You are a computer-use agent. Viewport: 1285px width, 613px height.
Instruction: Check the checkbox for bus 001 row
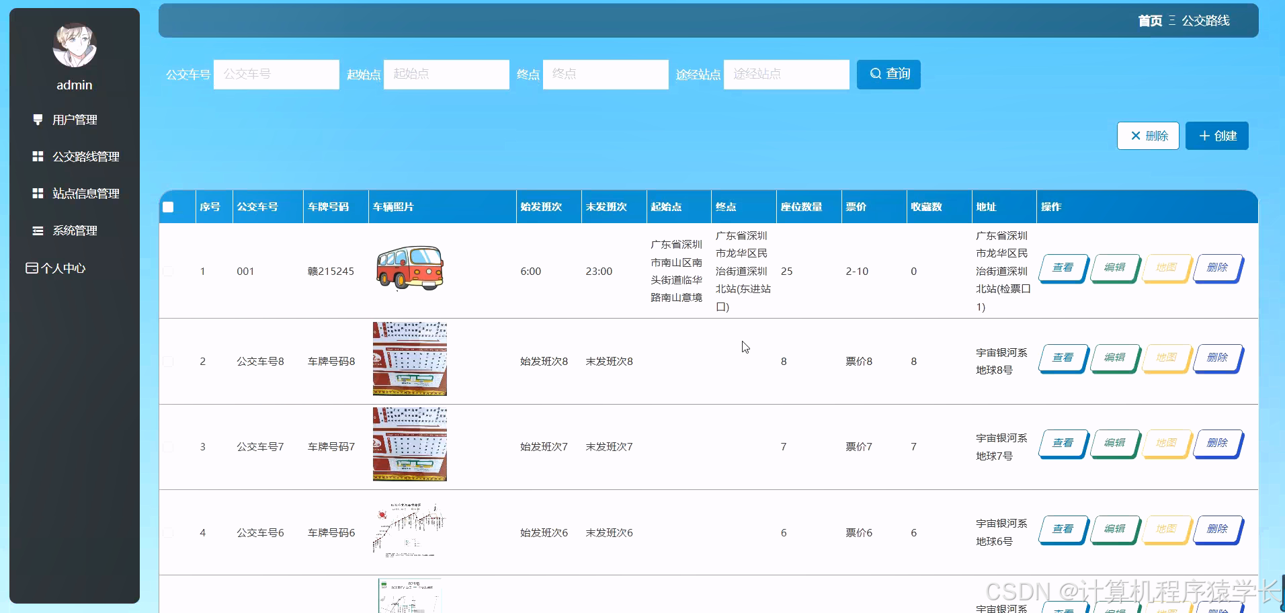tap(168, 271)
